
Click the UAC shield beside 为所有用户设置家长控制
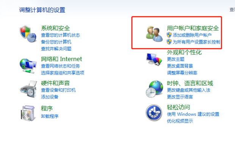(x=169, y=42)
